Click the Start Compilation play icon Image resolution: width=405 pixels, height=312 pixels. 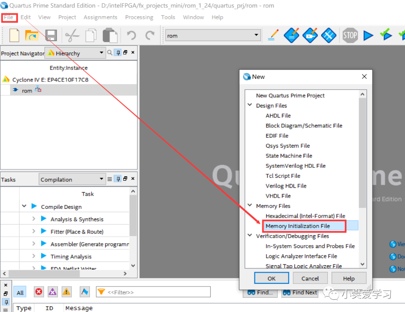368,35
